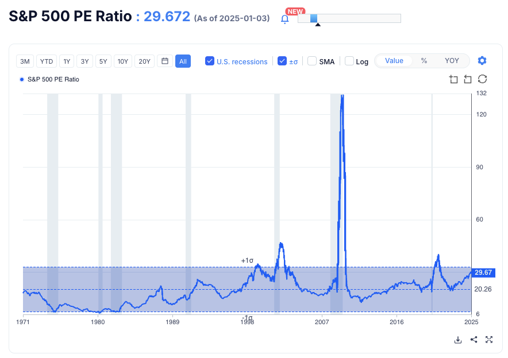Click the +1σ band label

coord(247,260)
